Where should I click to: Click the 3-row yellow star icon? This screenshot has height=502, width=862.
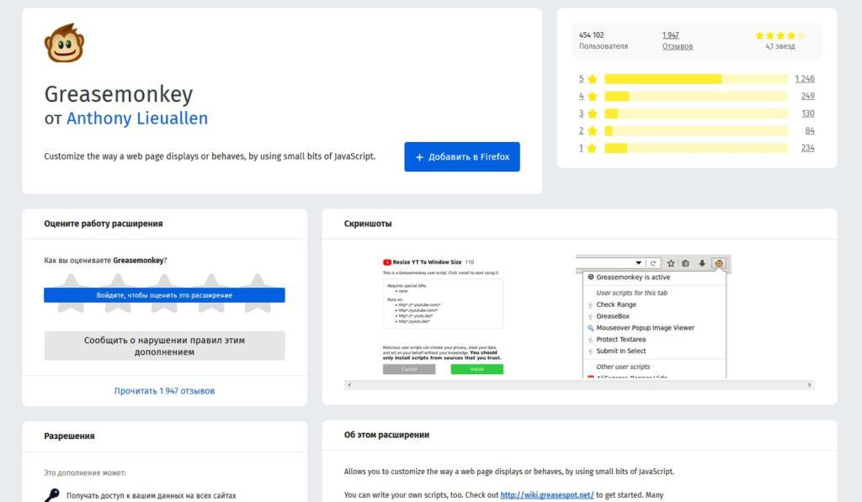click(592, 114)
